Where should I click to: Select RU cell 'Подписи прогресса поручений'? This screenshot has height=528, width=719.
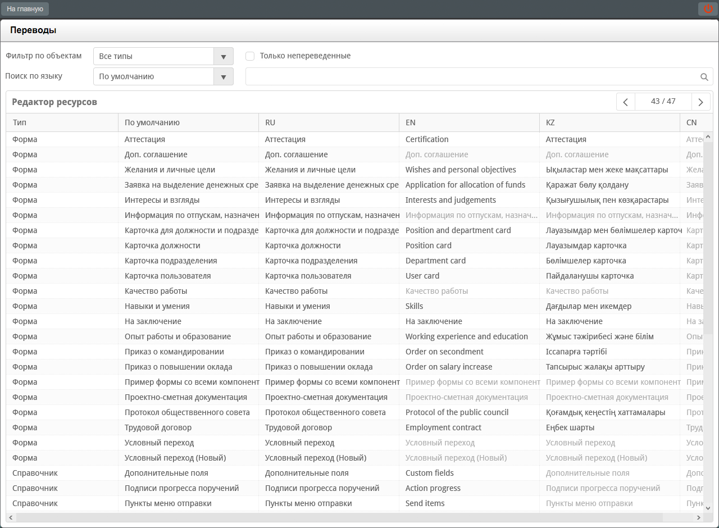(x=329, y=488)
